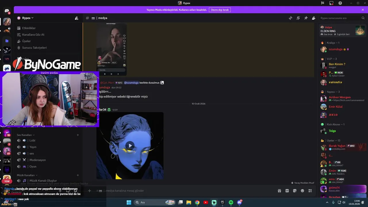This screenshot has height=207, width=368.
Task: Open the GIF picker
Action: coord(287,191)
